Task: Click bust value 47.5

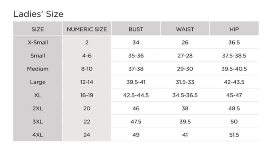Action: 136,122
